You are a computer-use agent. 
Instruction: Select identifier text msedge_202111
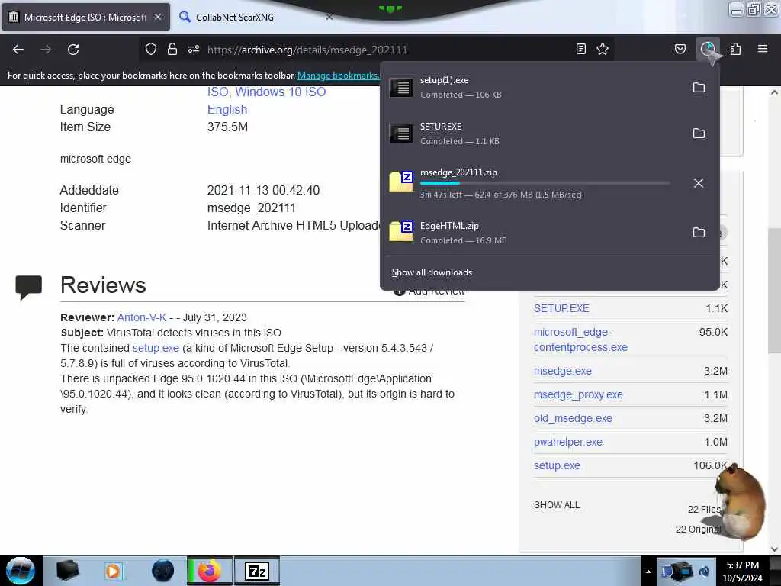[x=252, y=208]
